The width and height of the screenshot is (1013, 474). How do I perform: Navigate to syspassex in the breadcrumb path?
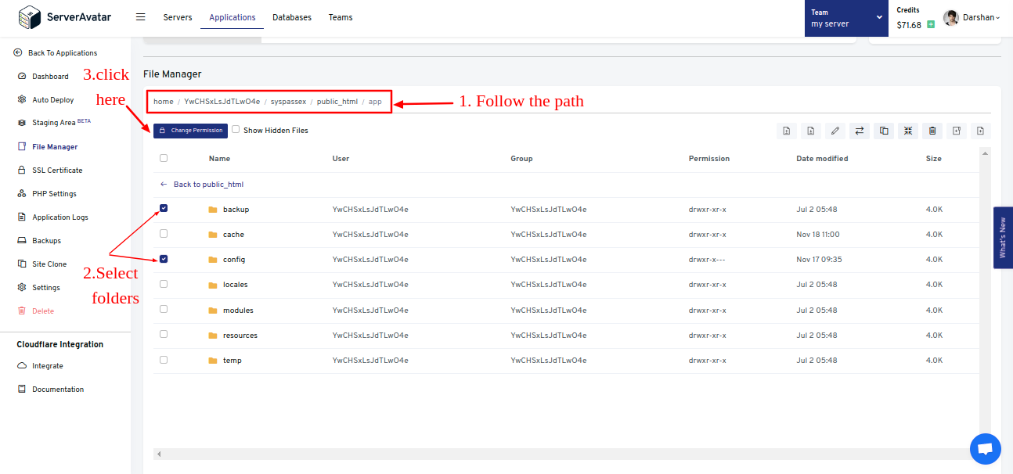point(288,101)
